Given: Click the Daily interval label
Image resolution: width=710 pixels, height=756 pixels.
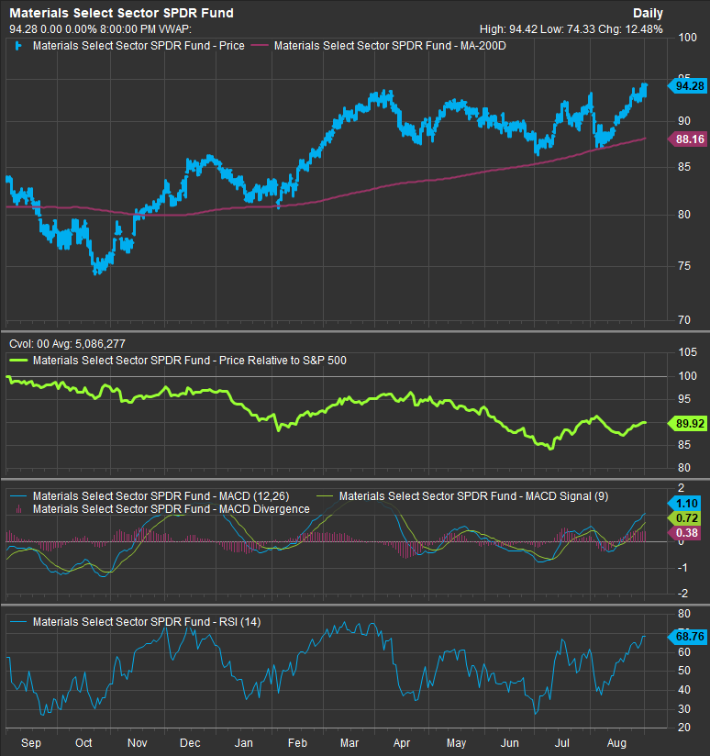Looking at the screenshot, I should 648,14.
